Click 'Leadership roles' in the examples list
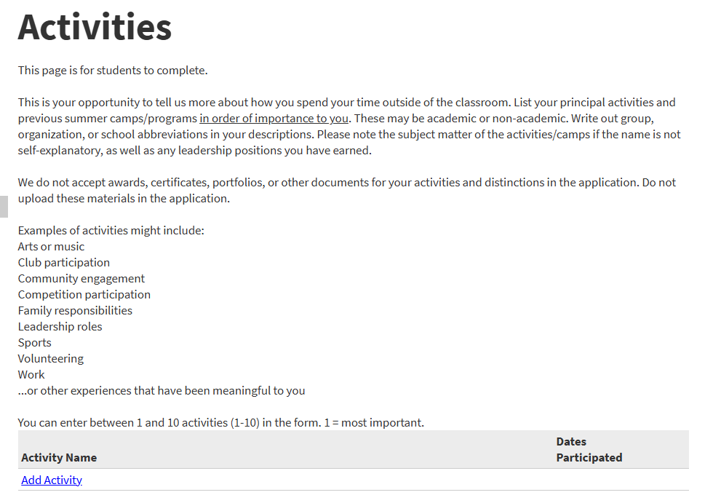705x495 pixels. [x=60, y=327]
